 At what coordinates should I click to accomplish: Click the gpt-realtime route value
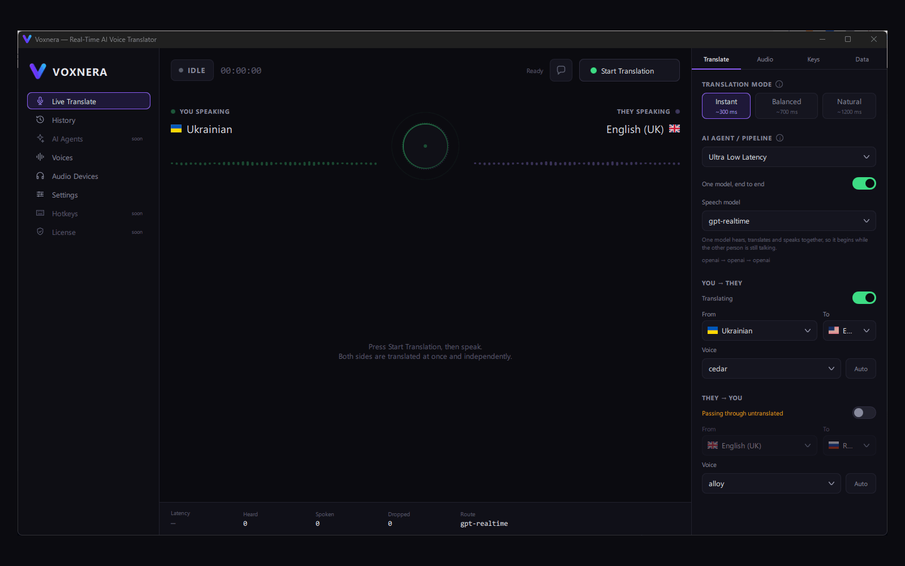[x=484, y=524]
